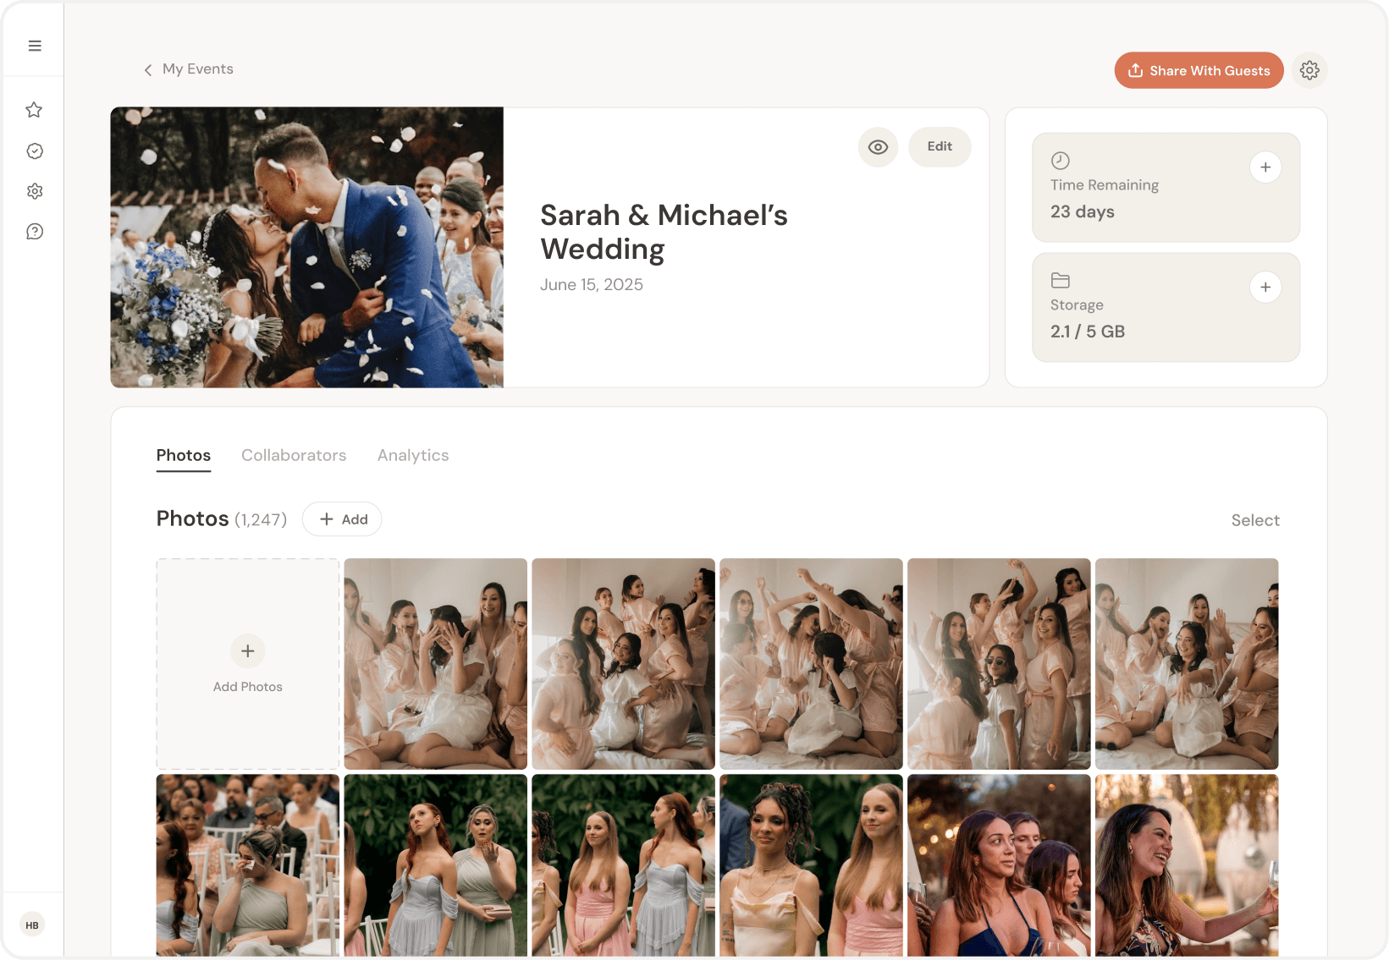The image size is (1389, 960).
Task: Open the sidebar settings gear icon
Action: click(35, 191)
